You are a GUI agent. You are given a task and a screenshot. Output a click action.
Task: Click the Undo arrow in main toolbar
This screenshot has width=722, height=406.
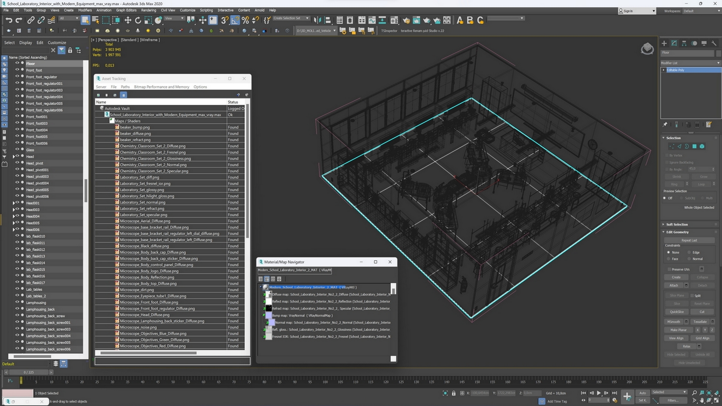pyautogui.click(x=9, y=20)
